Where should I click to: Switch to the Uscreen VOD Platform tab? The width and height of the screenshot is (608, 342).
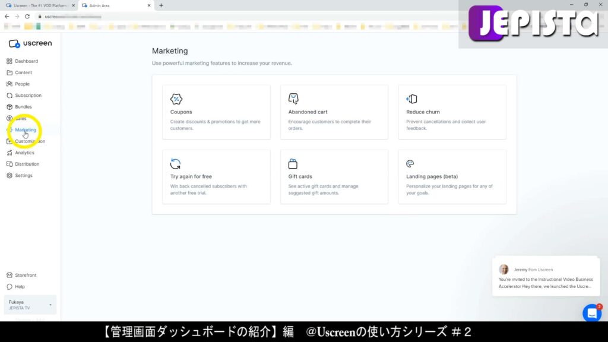click(40, 5)
